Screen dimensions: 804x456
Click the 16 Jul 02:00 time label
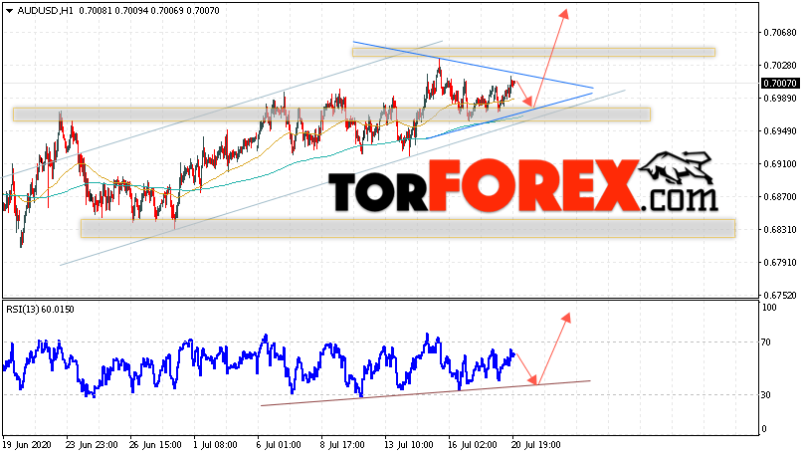click(x=473, y=445)
